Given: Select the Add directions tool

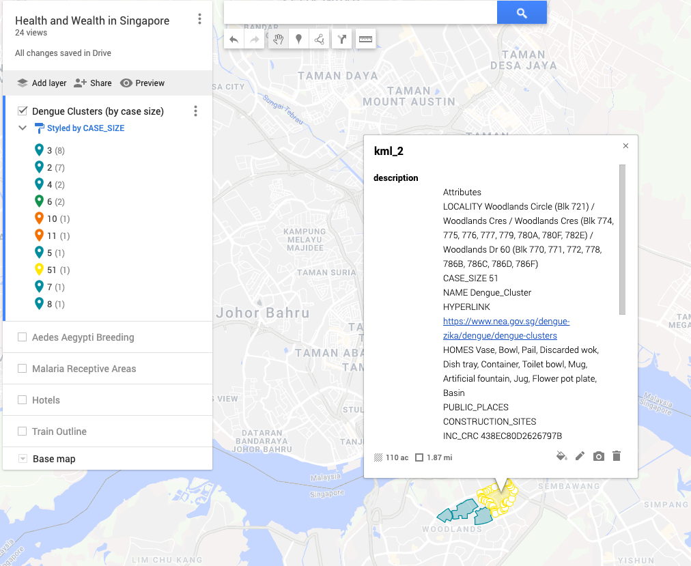Looking at the screenshot, I should coord(342,40).
